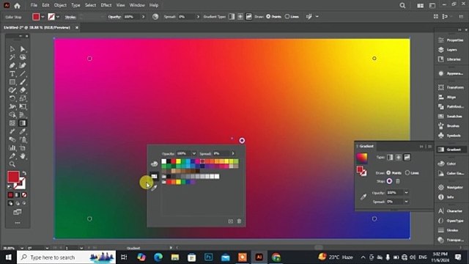The width and height of the screenshot is (469, 264).
Task: Select the Pen tool
Action: 12,65
